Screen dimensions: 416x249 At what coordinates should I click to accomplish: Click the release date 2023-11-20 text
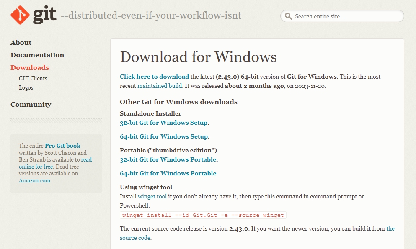(x=310, y=86)
